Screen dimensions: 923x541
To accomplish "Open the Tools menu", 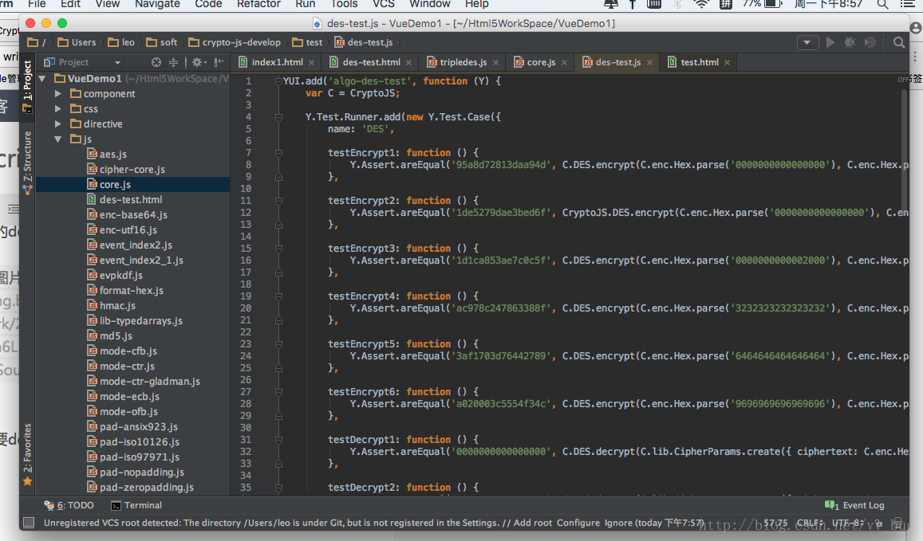I will tap(344, 4).
